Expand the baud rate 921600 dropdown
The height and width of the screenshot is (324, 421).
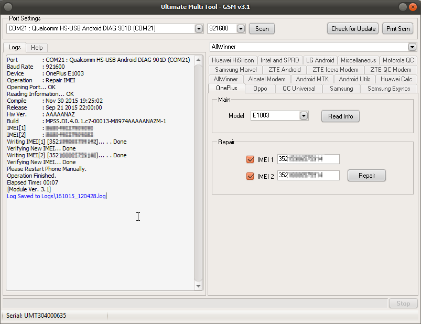click(241, 29)
